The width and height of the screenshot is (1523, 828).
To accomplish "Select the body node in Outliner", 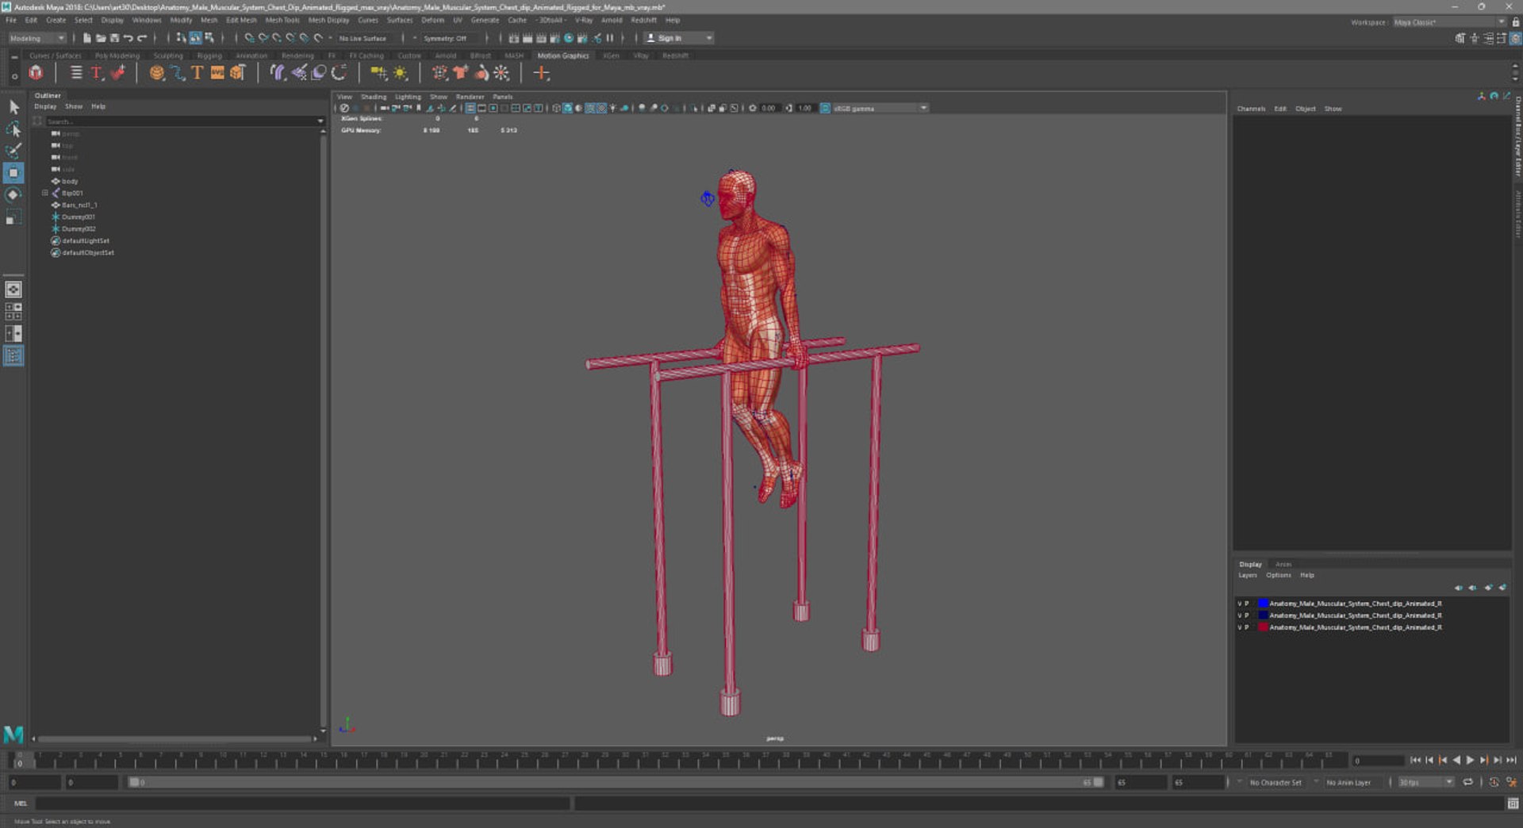I will pyautogui.click(x=70, y=182).
